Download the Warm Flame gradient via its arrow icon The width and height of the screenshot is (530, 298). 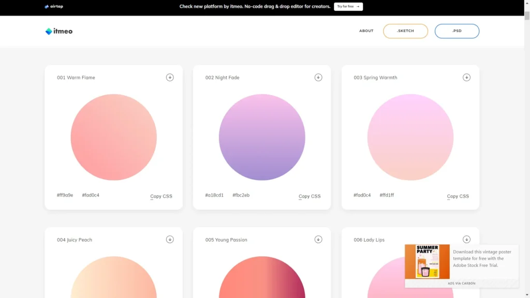click(170, 77)
